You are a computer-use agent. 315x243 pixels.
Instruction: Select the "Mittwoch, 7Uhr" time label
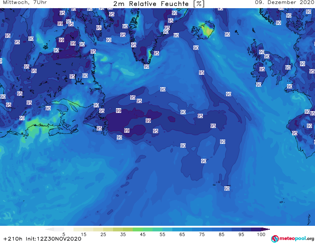[x=25, y=3]
